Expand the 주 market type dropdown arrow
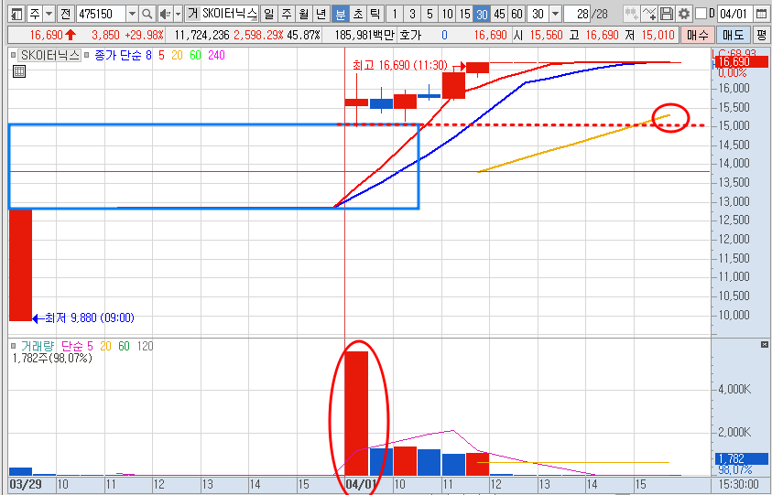Image resolution: width=772 pixels, height=495 pixels. coord(49,14)
